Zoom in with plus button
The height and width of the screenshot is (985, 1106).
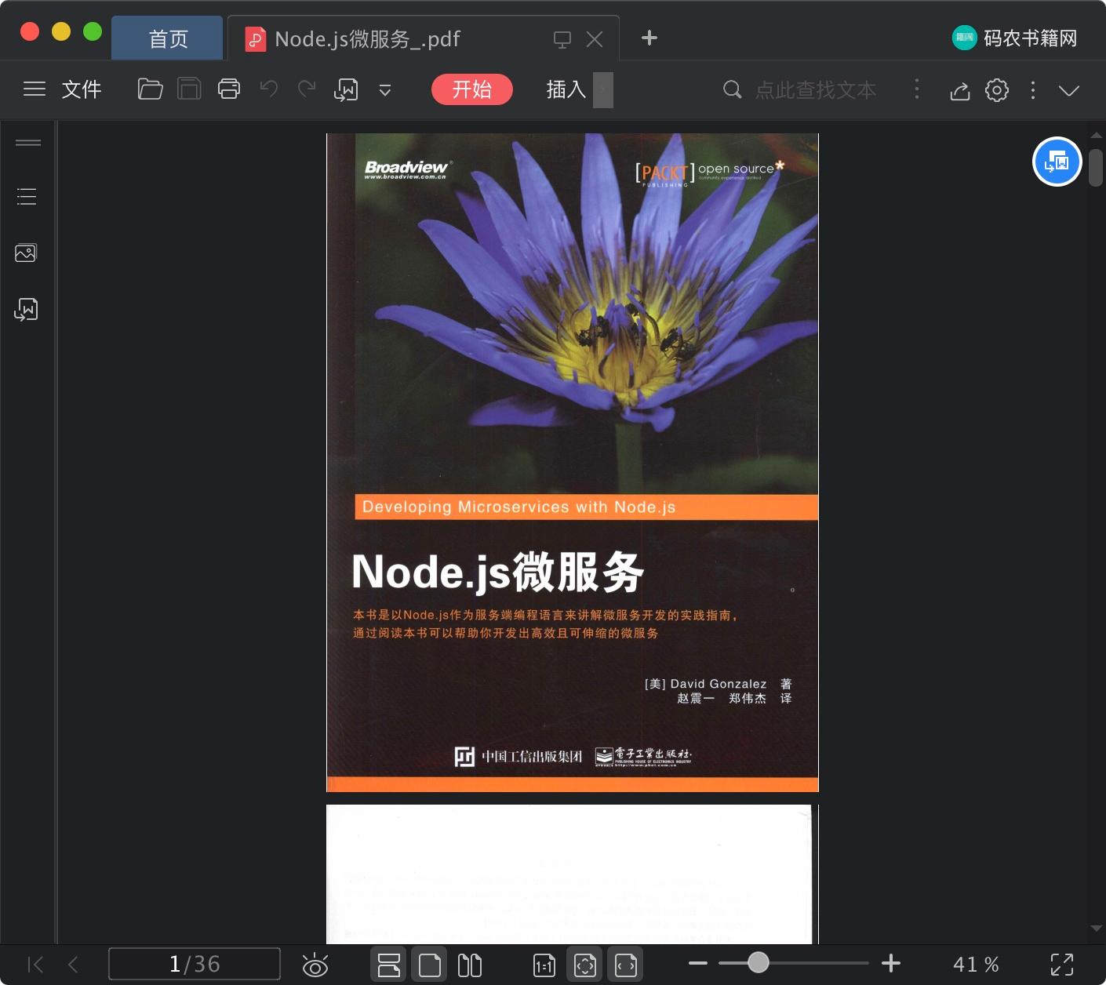click(891, 963)
